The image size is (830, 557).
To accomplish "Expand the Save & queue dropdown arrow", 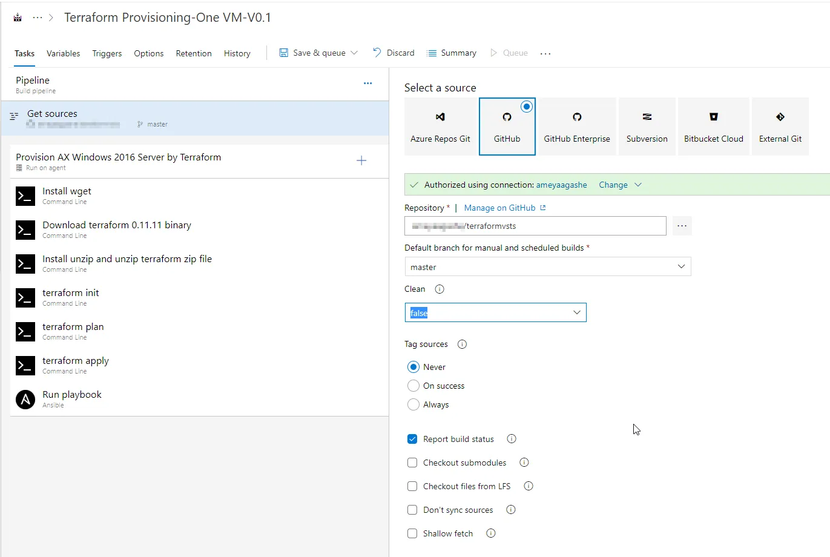I will pyautogui.click(x=354, y=53).
